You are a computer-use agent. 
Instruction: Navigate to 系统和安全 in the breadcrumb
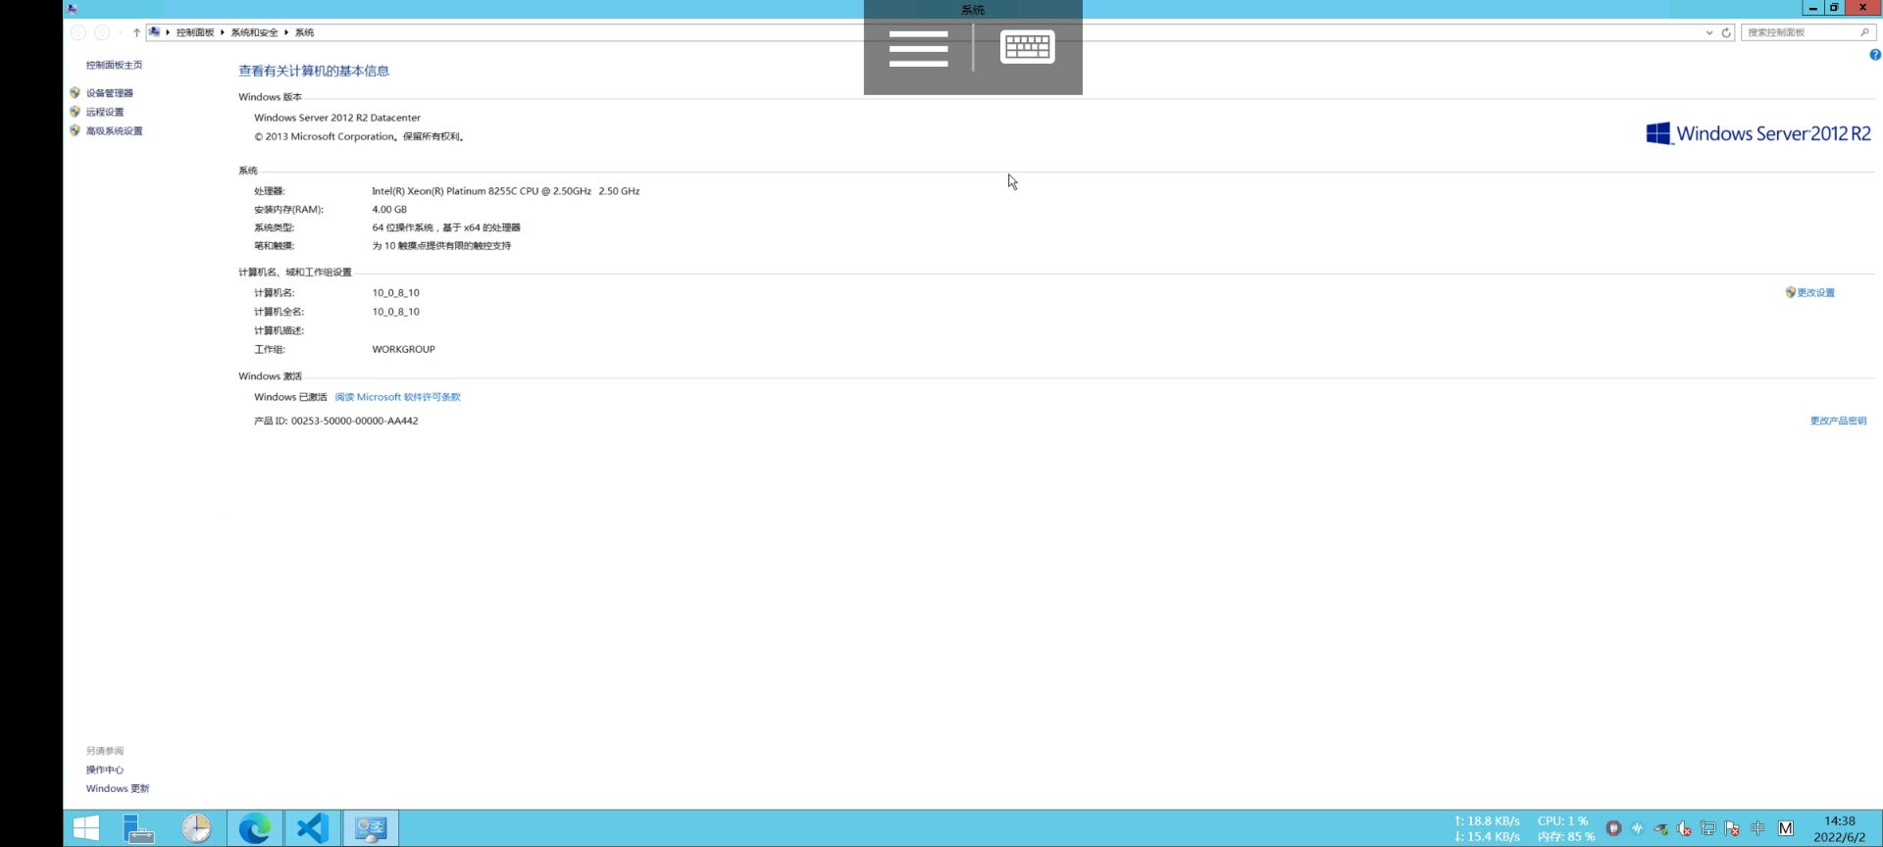pyautogui.click(x=254, y=32)
